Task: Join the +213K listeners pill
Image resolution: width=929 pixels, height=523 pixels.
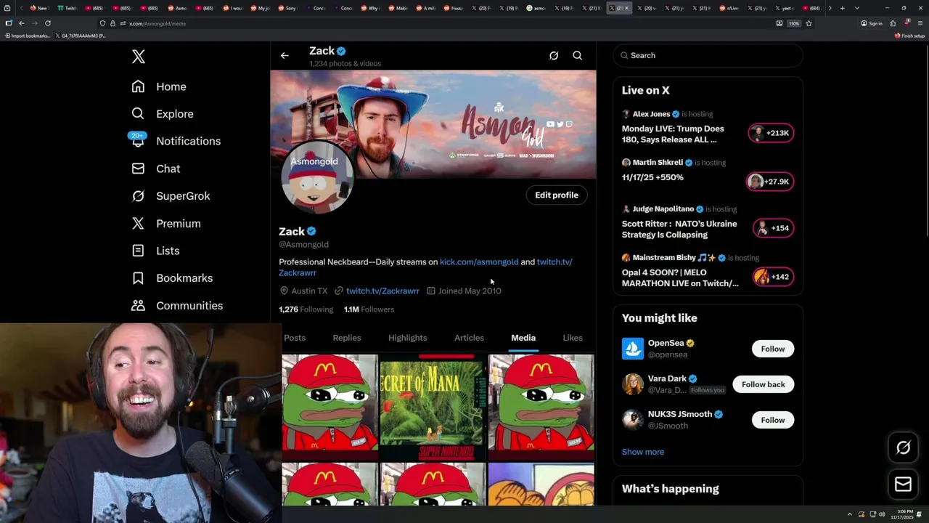Action: point(771,133)
